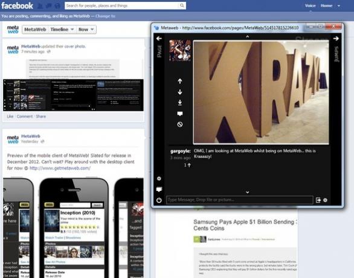Open settings gear in Metaweb left sidebar
This screenshot has width=354, height=278.
[x=159, y=179]
